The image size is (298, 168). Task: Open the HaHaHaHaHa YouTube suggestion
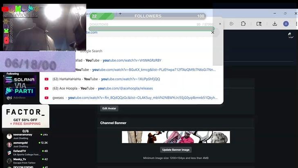click(131, 79)
